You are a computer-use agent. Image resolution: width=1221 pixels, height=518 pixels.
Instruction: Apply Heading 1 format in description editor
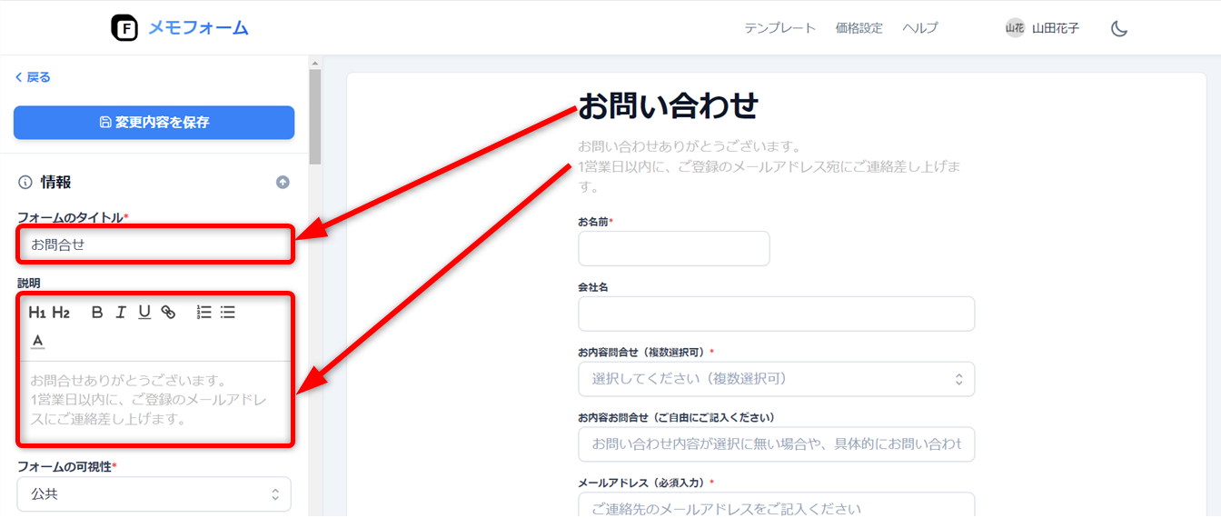(x=37, y=313)
